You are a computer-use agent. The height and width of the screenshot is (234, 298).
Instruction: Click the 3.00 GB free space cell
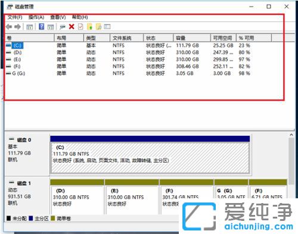tap(222, 73)
